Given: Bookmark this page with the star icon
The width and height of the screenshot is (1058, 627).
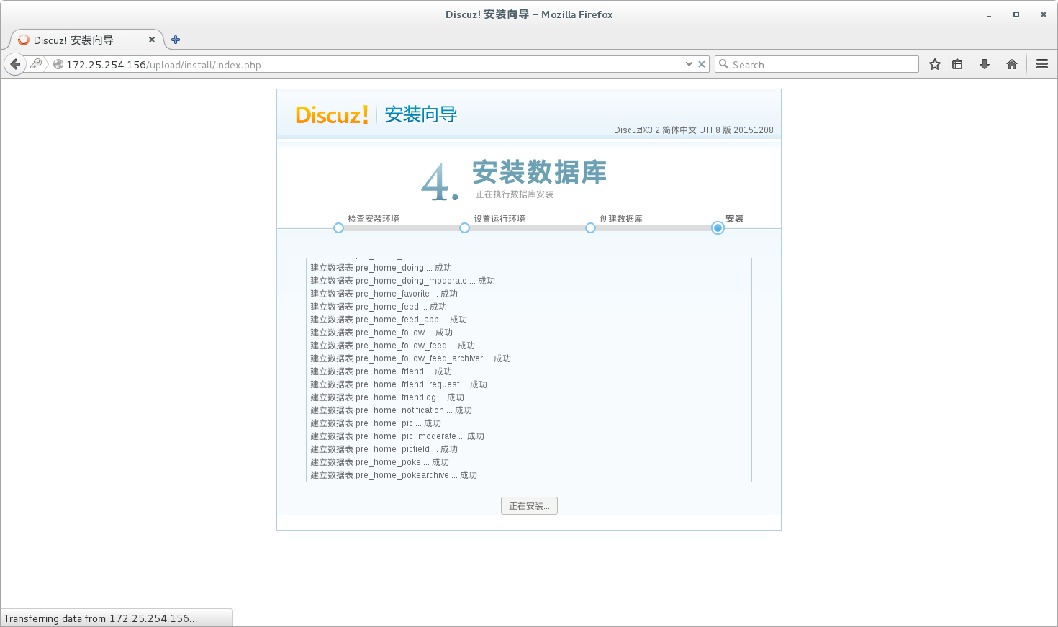Looking at the screenshot, I should (x=935, y=64).
